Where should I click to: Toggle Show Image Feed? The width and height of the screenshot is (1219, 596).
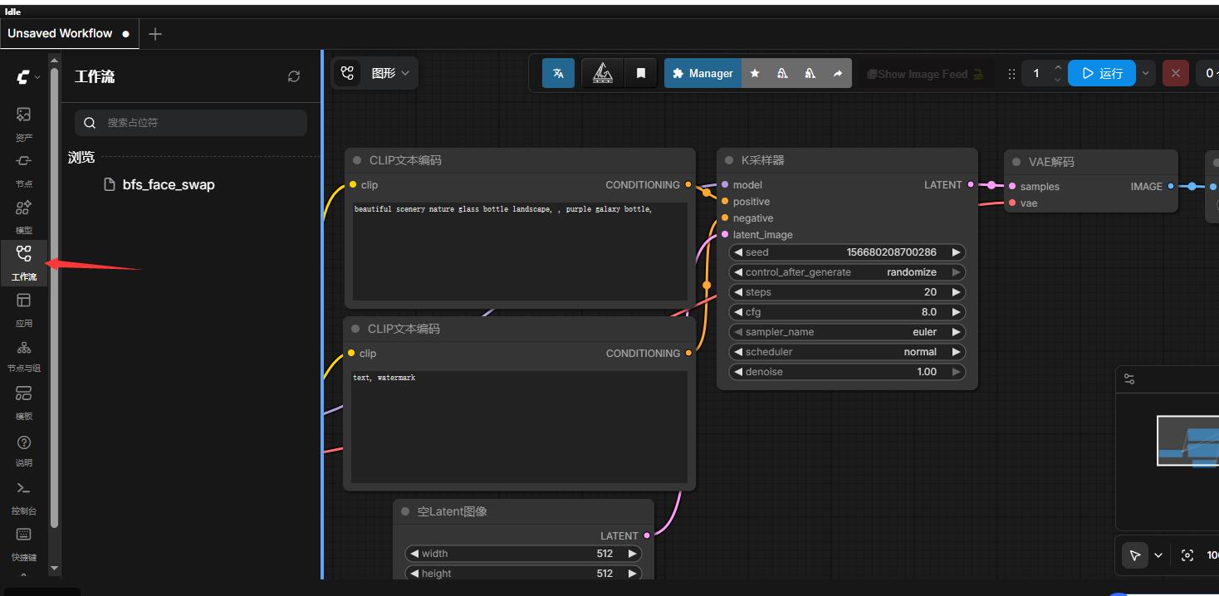924,74
